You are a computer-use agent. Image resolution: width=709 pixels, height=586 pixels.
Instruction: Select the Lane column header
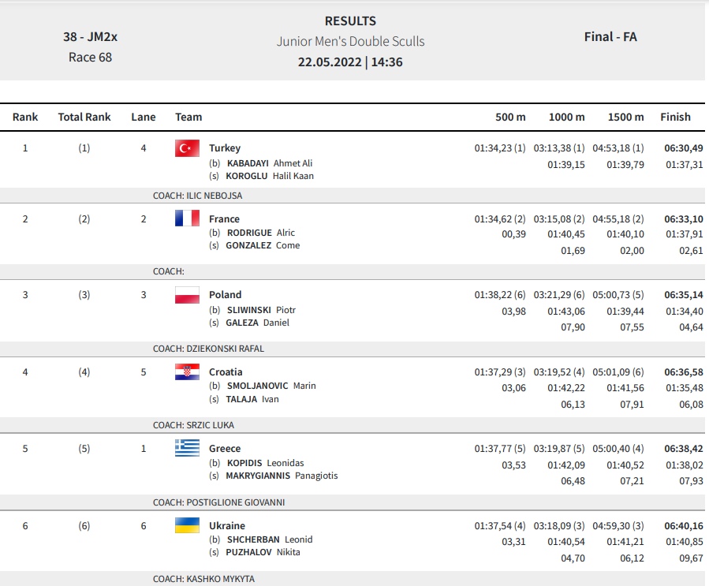[x=144, y=117]
